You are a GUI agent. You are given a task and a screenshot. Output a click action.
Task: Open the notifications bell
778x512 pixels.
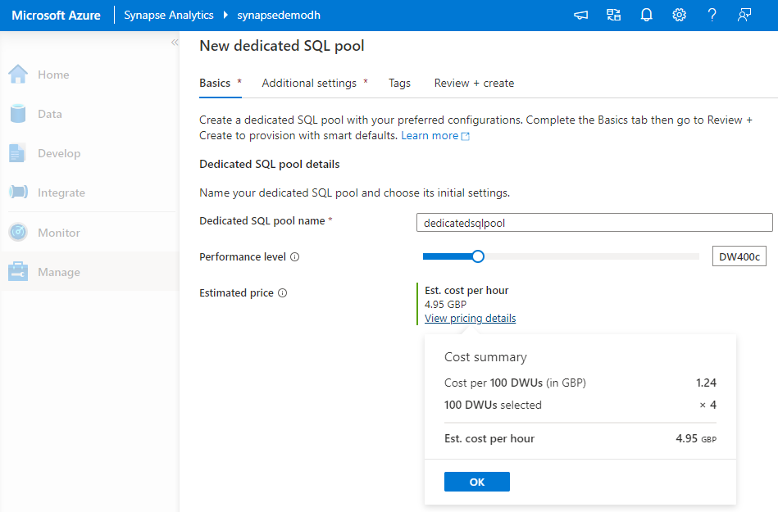[646, 16]
